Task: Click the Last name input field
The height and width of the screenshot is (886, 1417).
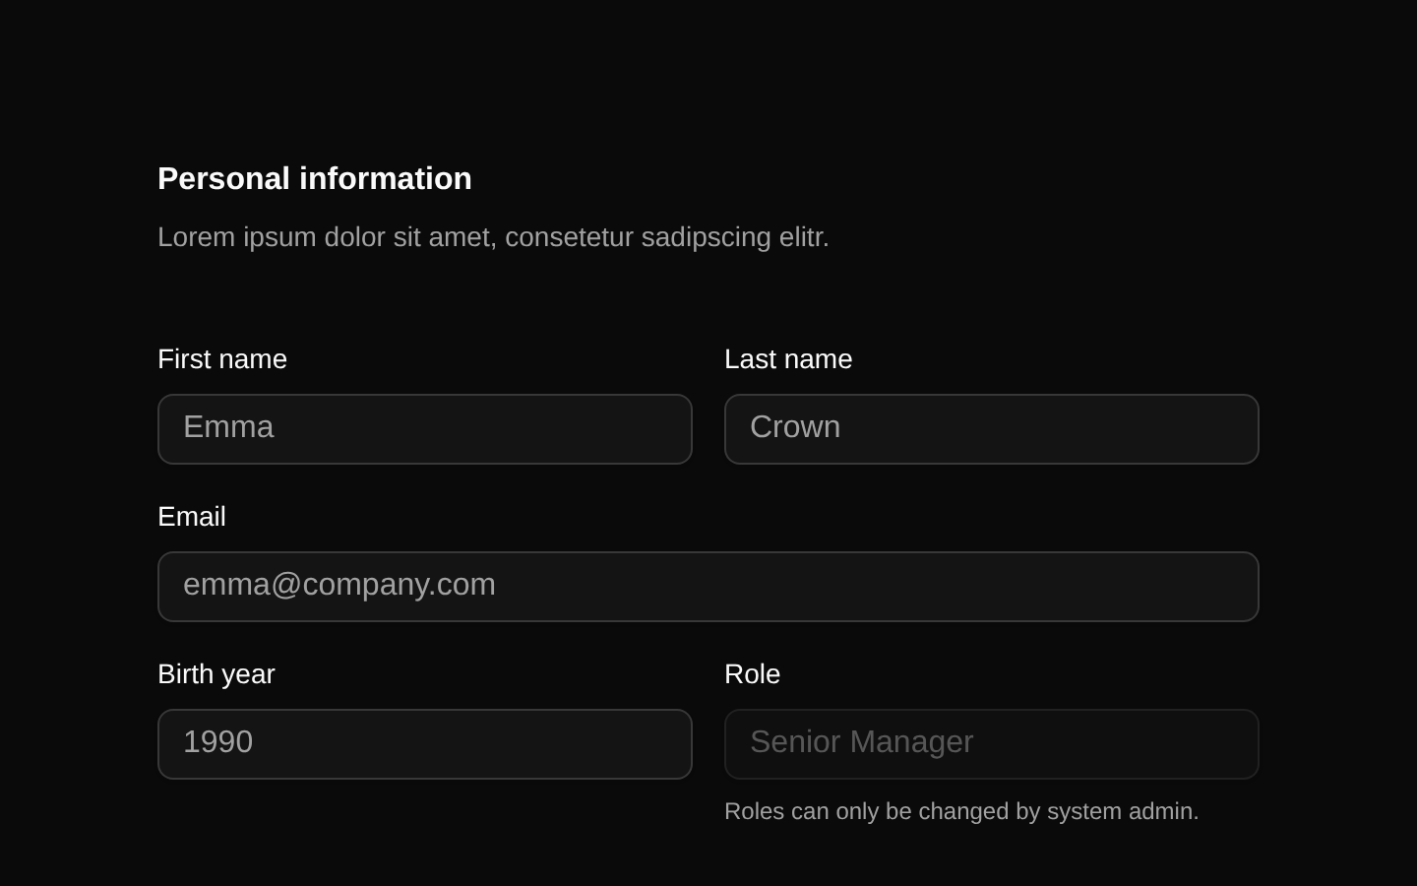Action: (992, 429)
